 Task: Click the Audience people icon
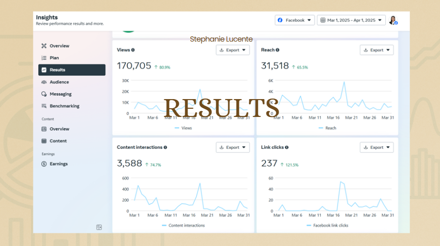click(x=44, y=82)
